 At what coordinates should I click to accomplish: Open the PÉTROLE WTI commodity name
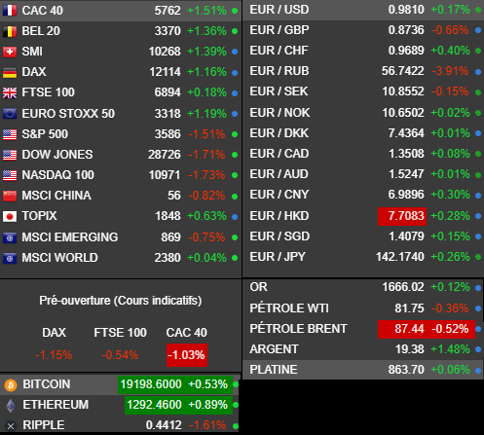[x=289, y=308]
